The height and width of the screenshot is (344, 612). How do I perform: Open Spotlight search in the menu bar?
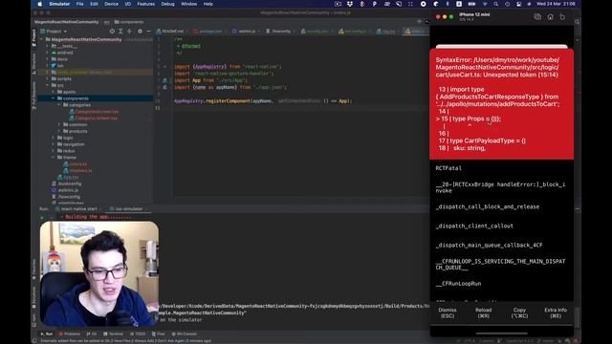495,4
